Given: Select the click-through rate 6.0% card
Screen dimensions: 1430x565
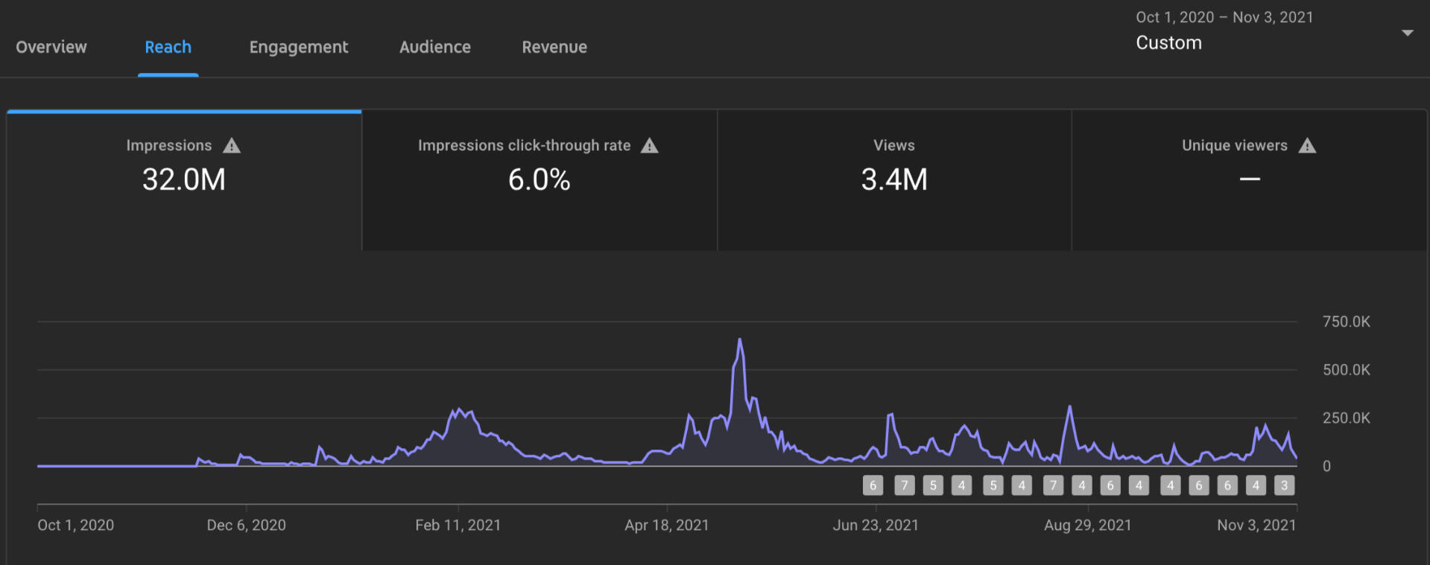Looking at the screenshot, I should coord(539,180).
